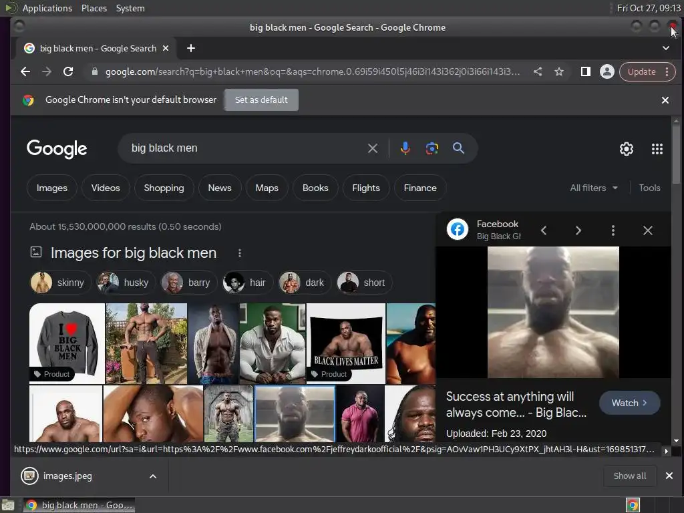Viewport: 684px width, 513px height.
Task: Click the magnifier search button
Action: 458,148
